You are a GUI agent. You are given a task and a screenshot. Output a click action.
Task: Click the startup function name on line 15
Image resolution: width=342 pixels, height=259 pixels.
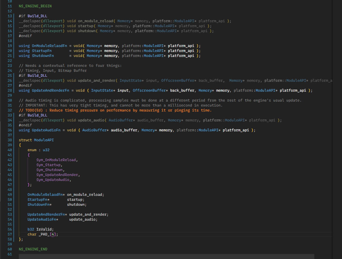(x=86, y=26)
